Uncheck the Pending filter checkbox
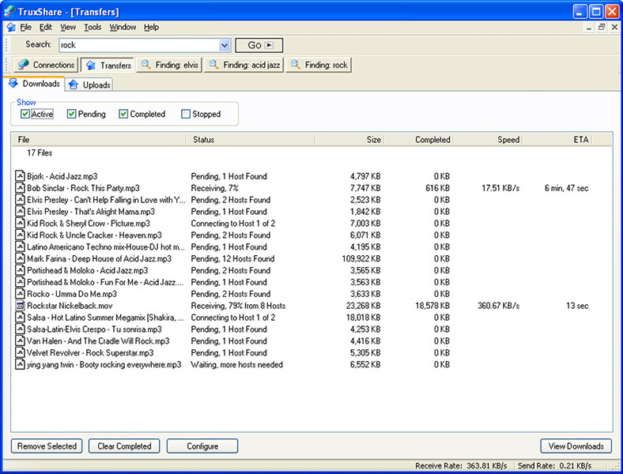The width and height of the screenshot is (623, 474). [x=72, y=114]
